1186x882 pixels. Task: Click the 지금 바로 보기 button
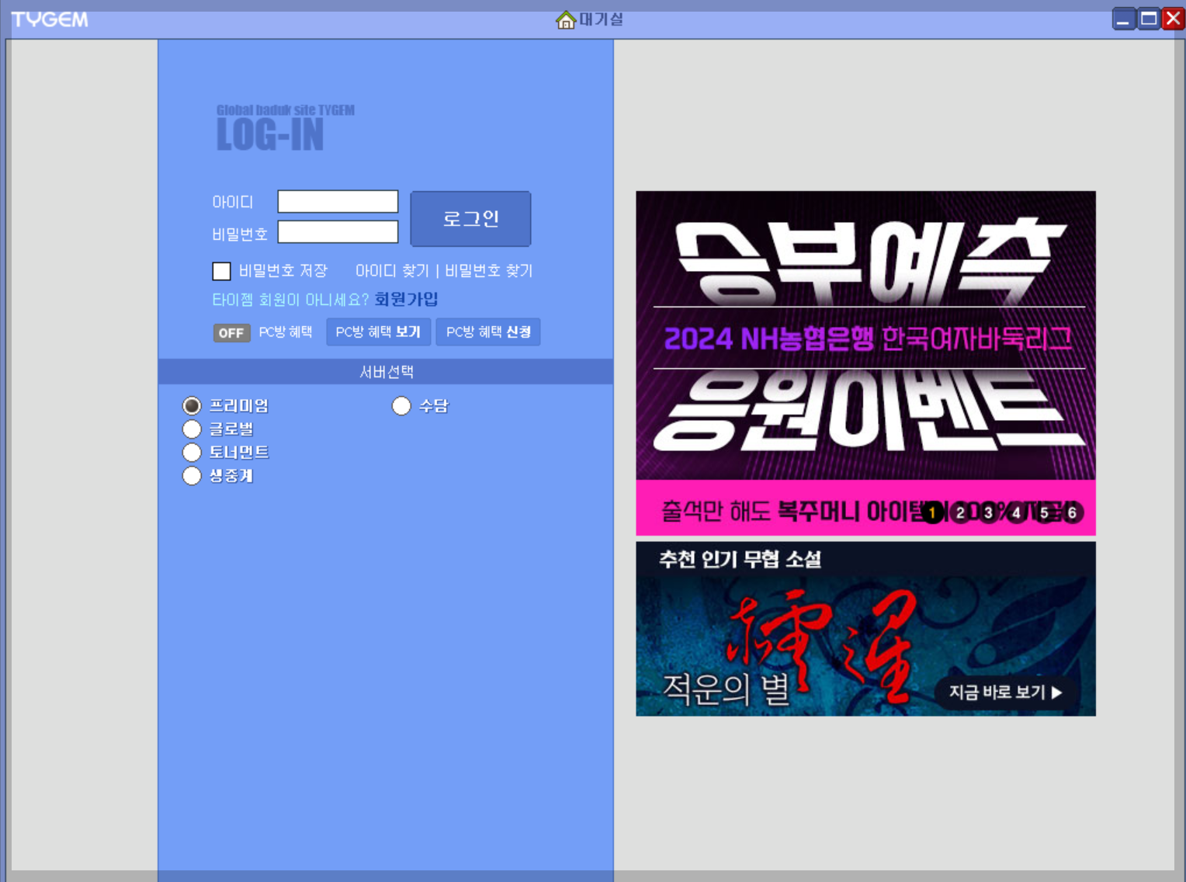click(x=1006, y=692)
